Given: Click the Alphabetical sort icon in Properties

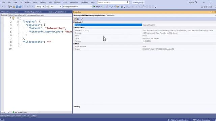Looking at the screenshot, I should click(x=78, y=19).
